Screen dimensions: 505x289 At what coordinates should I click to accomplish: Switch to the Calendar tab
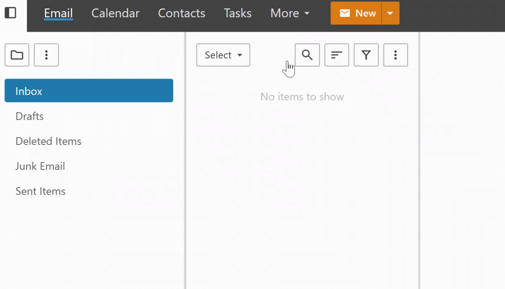click(x=115, y=13)
